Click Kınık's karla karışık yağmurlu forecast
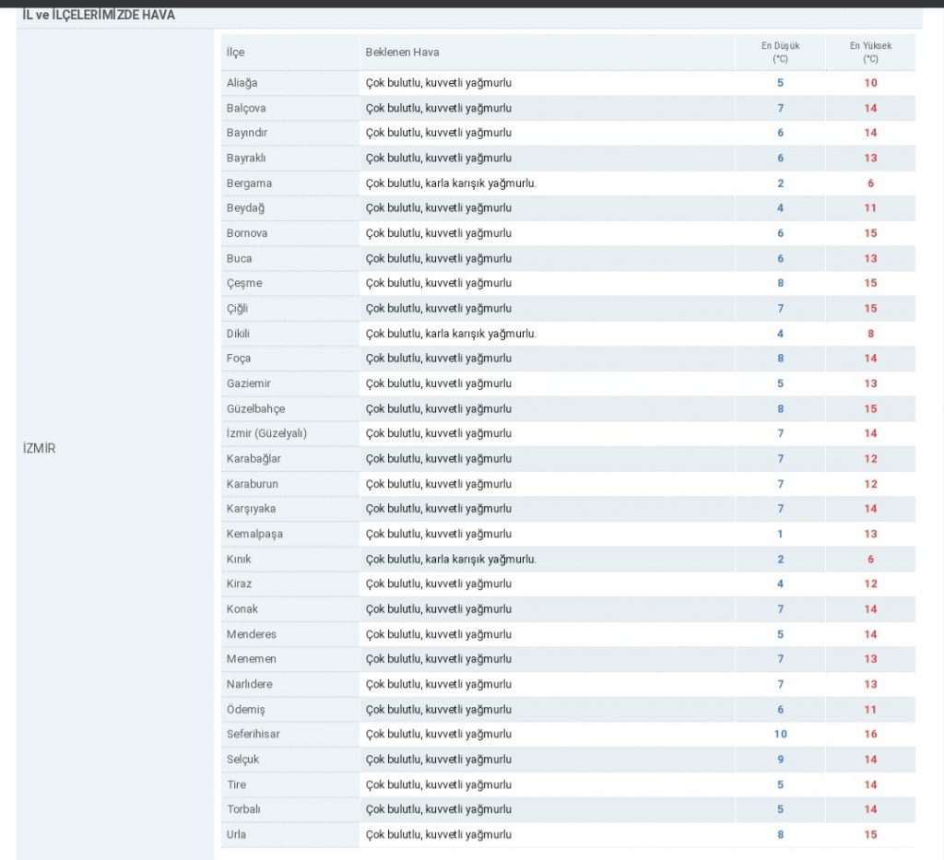This screenshot has height=860, width=944. pyautogui.click(x=451, y=560)
